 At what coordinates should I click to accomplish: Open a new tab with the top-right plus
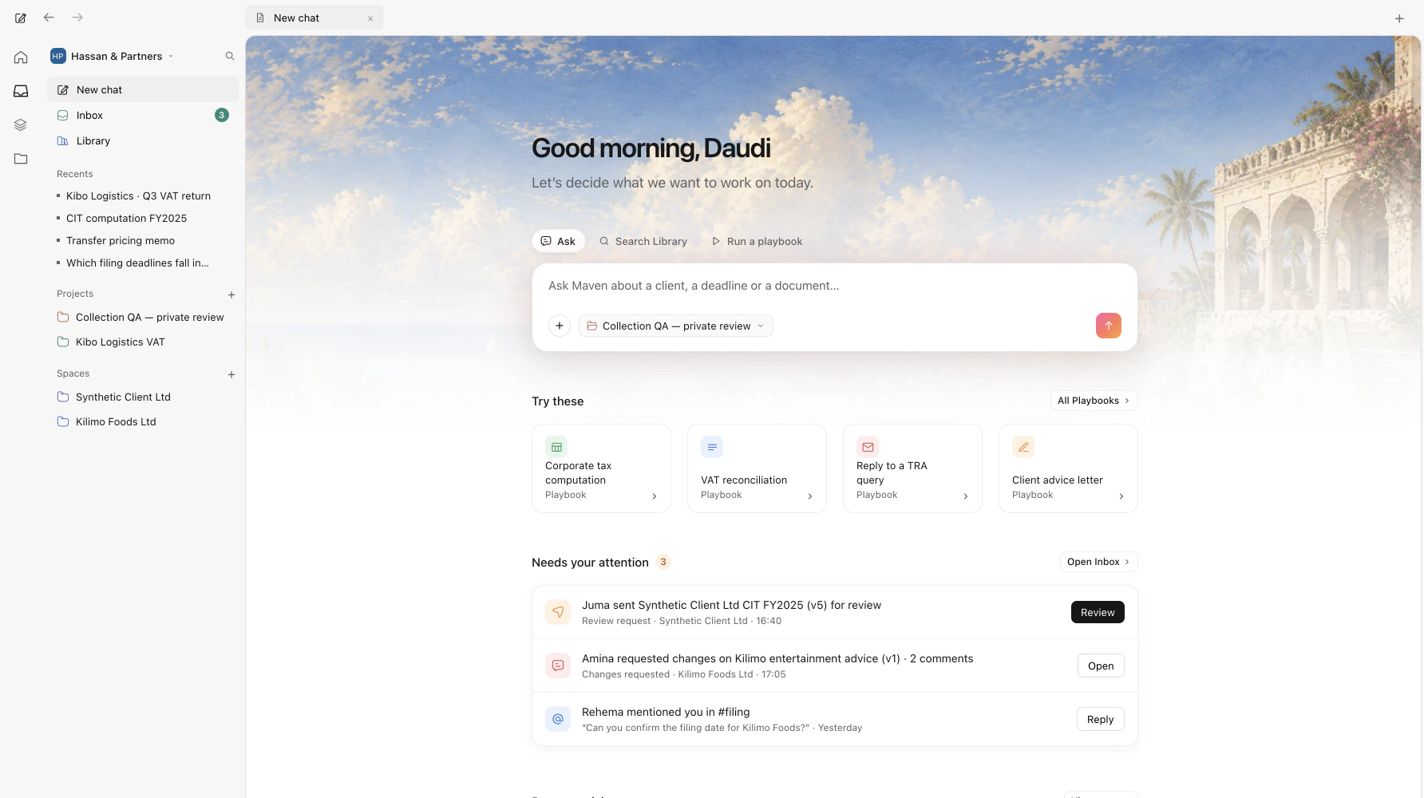coord(1399,18)
